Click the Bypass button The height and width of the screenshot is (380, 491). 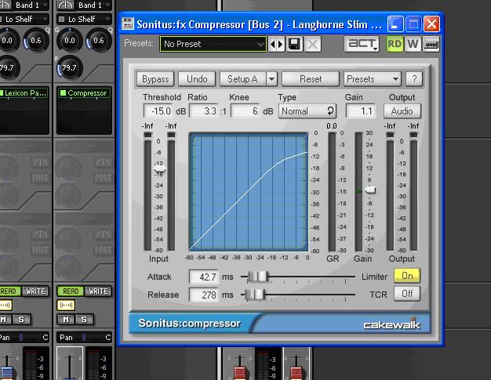pyautogui.click(x=155, y=79)
